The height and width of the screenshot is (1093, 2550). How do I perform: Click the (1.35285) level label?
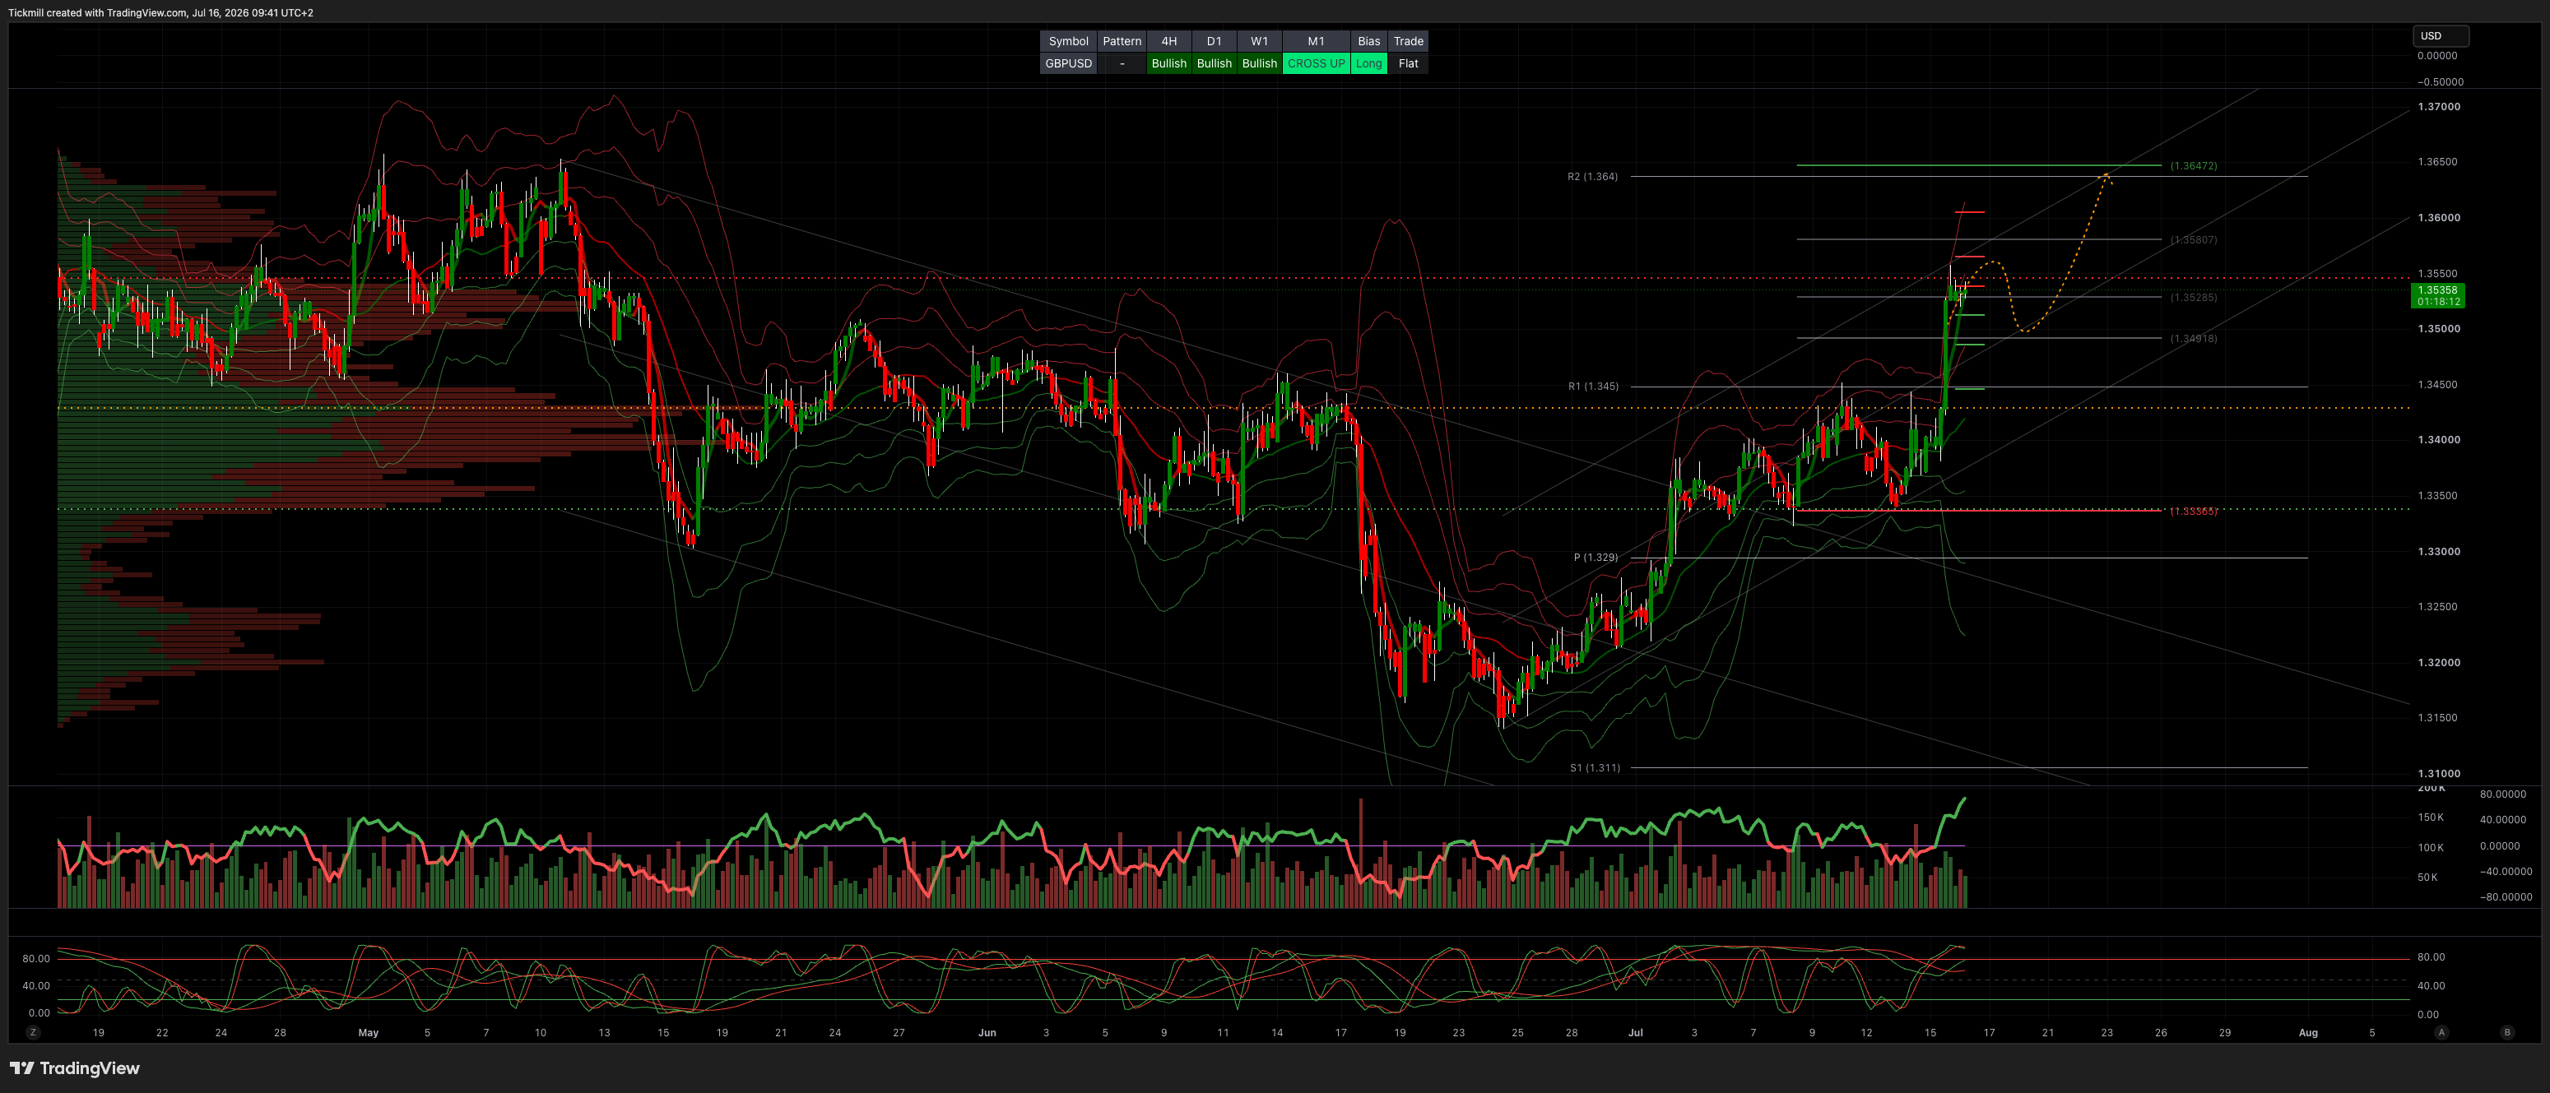tap(2194, 298)
